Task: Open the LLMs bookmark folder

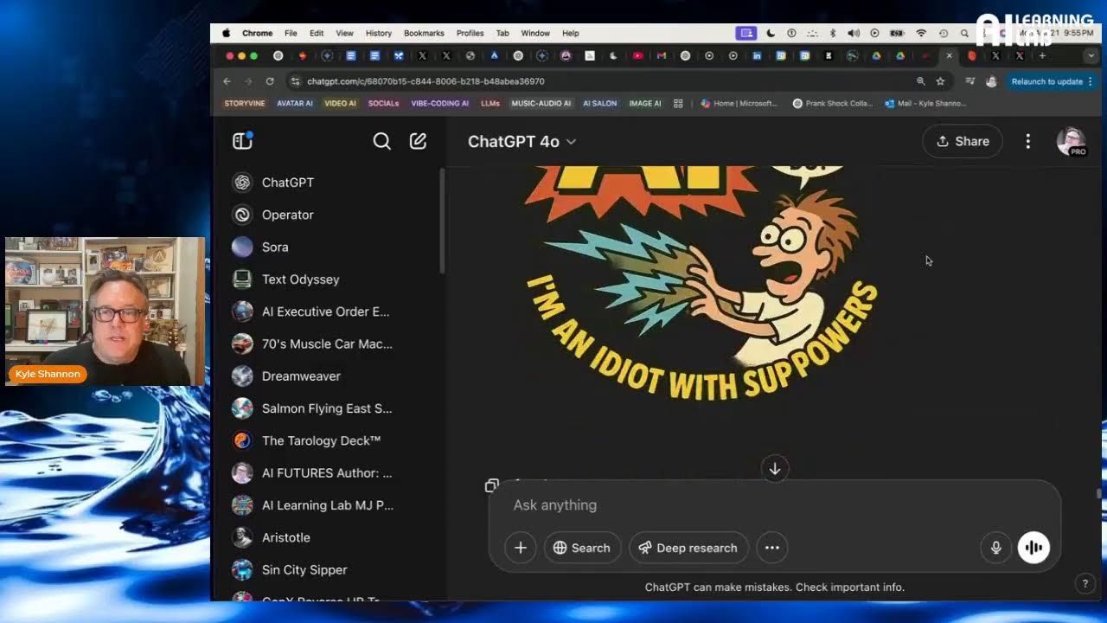Action: pos(490,104)
